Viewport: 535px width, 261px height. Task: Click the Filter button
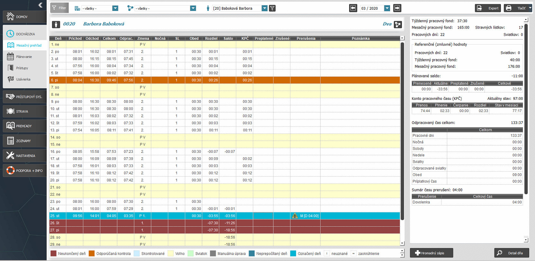tap(59, 8)
